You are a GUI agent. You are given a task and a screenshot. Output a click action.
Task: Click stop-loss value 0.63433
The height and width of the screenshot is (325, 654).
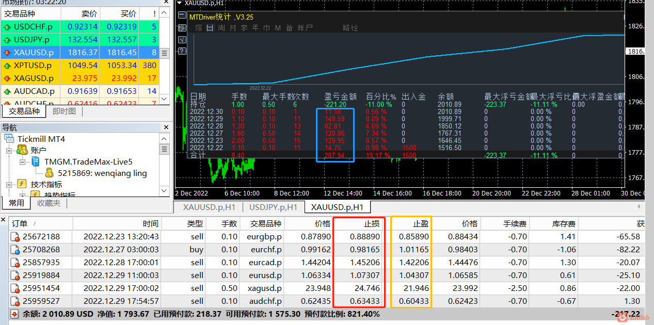[365, 301]
